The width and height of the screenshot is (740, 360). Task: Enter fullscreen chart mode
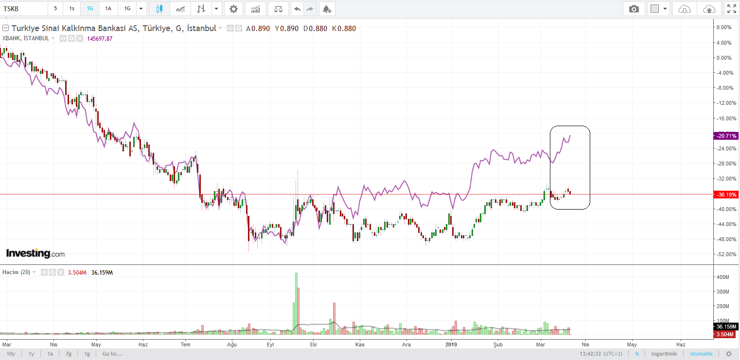tap(731, 9)
